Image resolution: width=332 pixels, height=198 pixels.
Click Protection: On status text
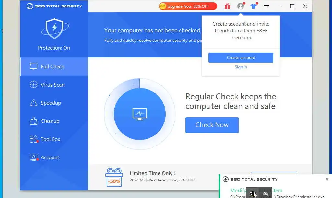coord(54,48)
